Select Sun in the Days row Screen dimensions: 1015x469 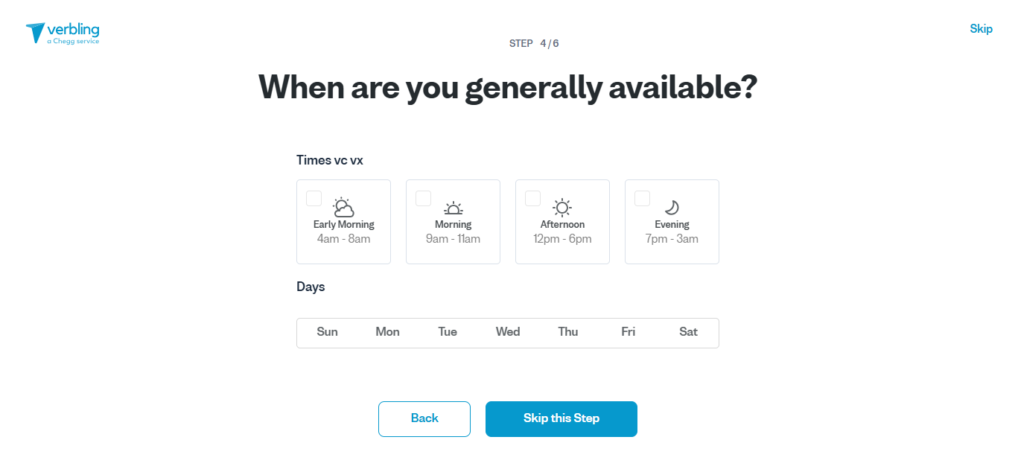pos(327,332)
